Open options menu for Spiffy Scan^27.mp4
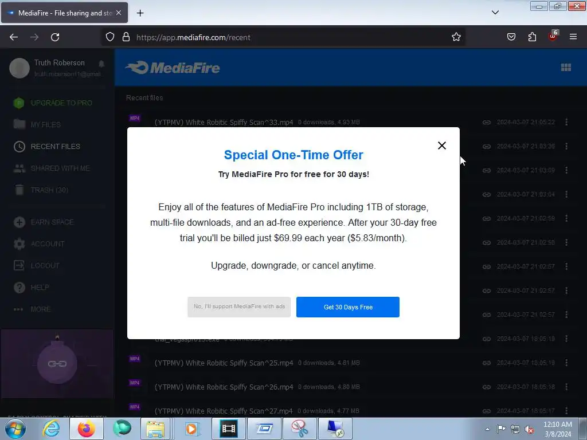The image size is (587, 440). pos(566,410)
